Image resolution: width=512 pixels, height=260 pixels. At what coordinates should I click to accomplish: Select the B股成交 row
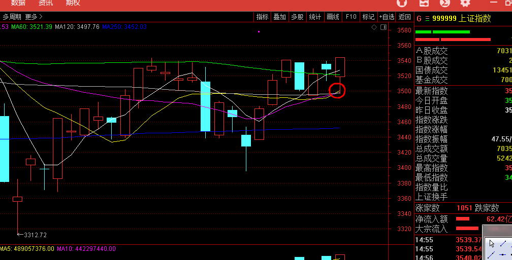pos(464,61)
